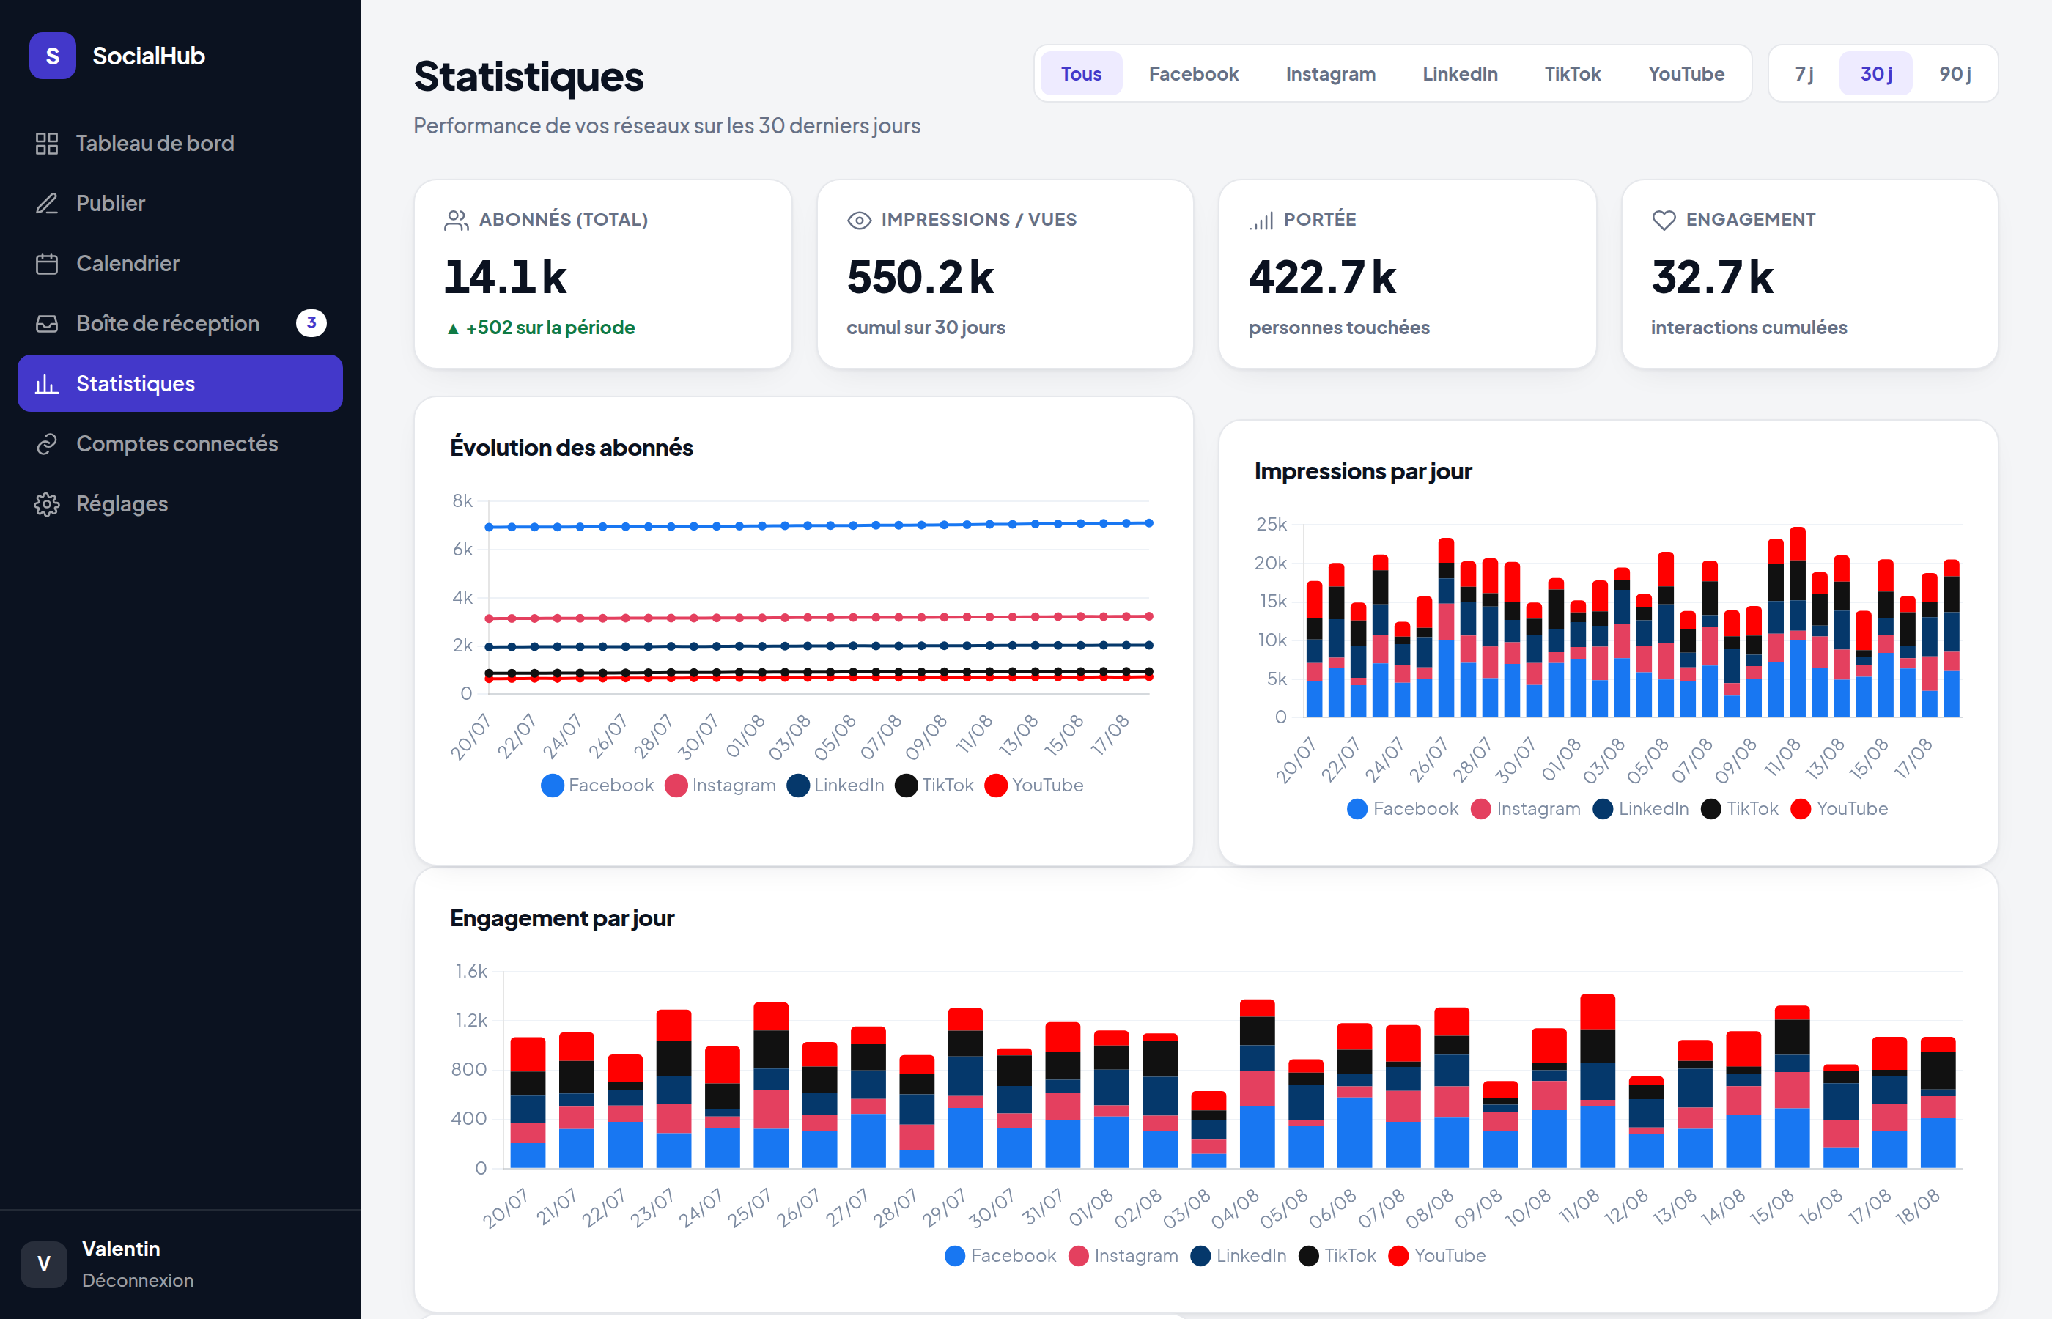Click the Engagement par jour chart title
The height and width of the screenshot is (1319, 2052).
(x=562, y=918)
